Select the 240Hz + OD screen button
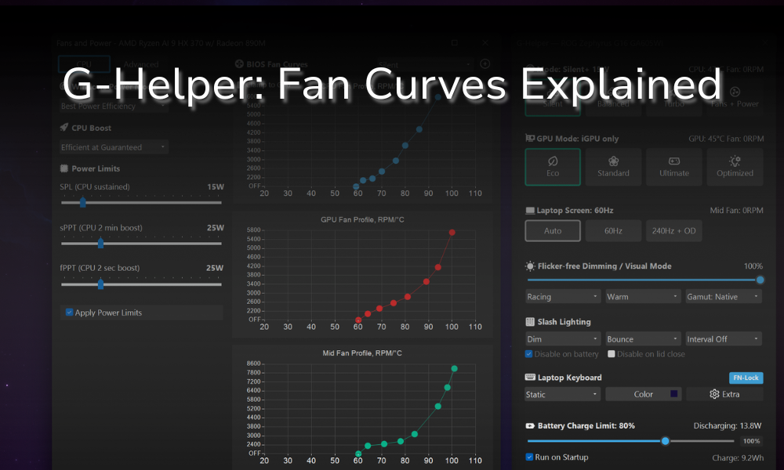The width and height of the screenshot is (784, 470). [674, 231]
